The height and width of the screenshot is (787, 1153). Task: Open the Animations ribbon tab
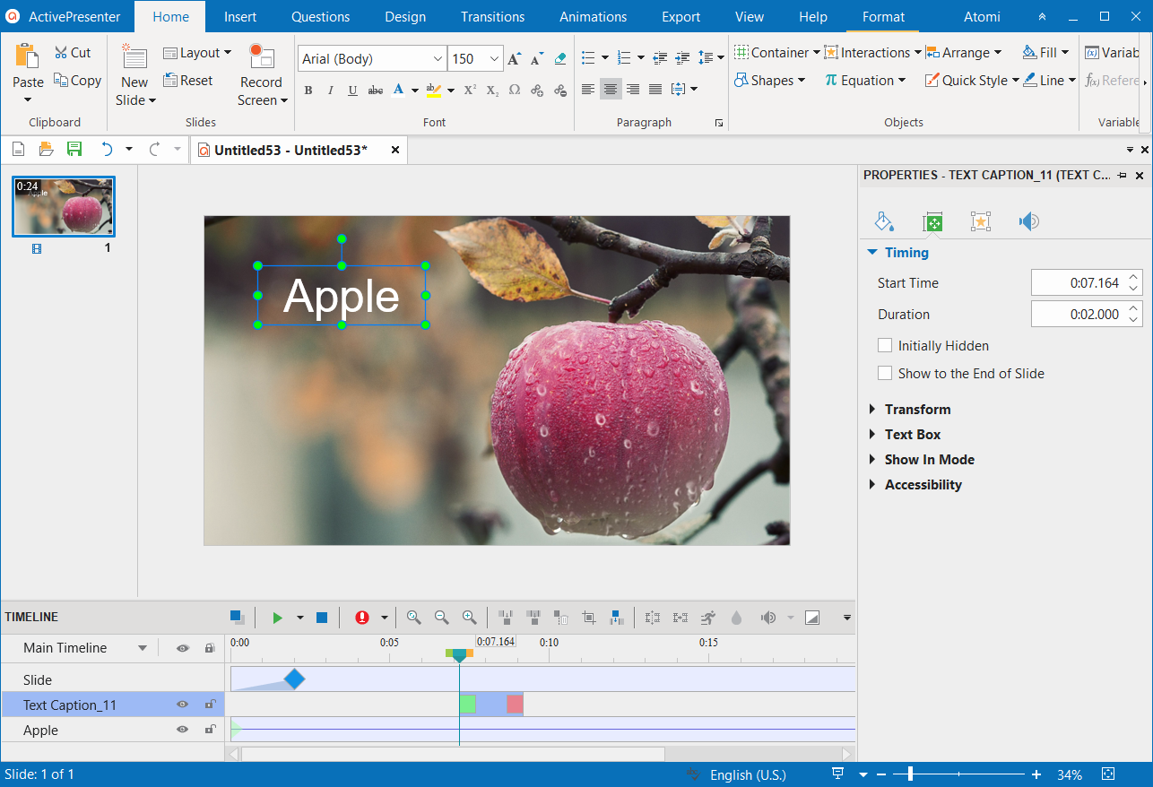[x=593, y=17]
